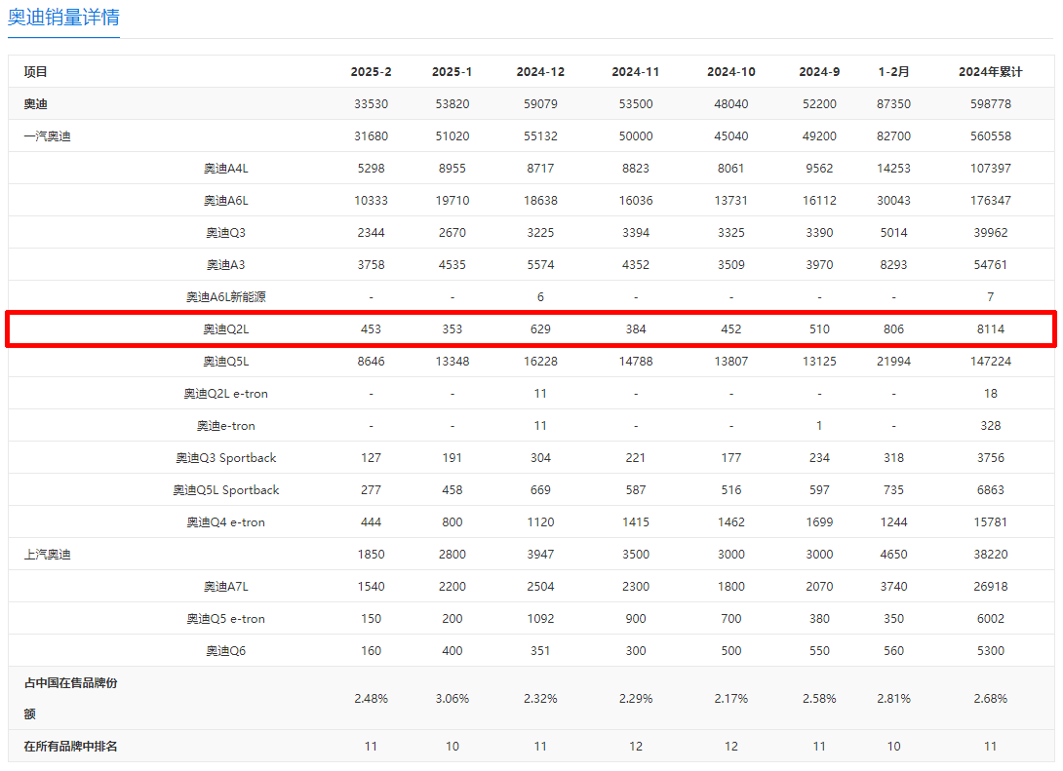Select the 147224 cell in 奥迪Q5L row

991,361
